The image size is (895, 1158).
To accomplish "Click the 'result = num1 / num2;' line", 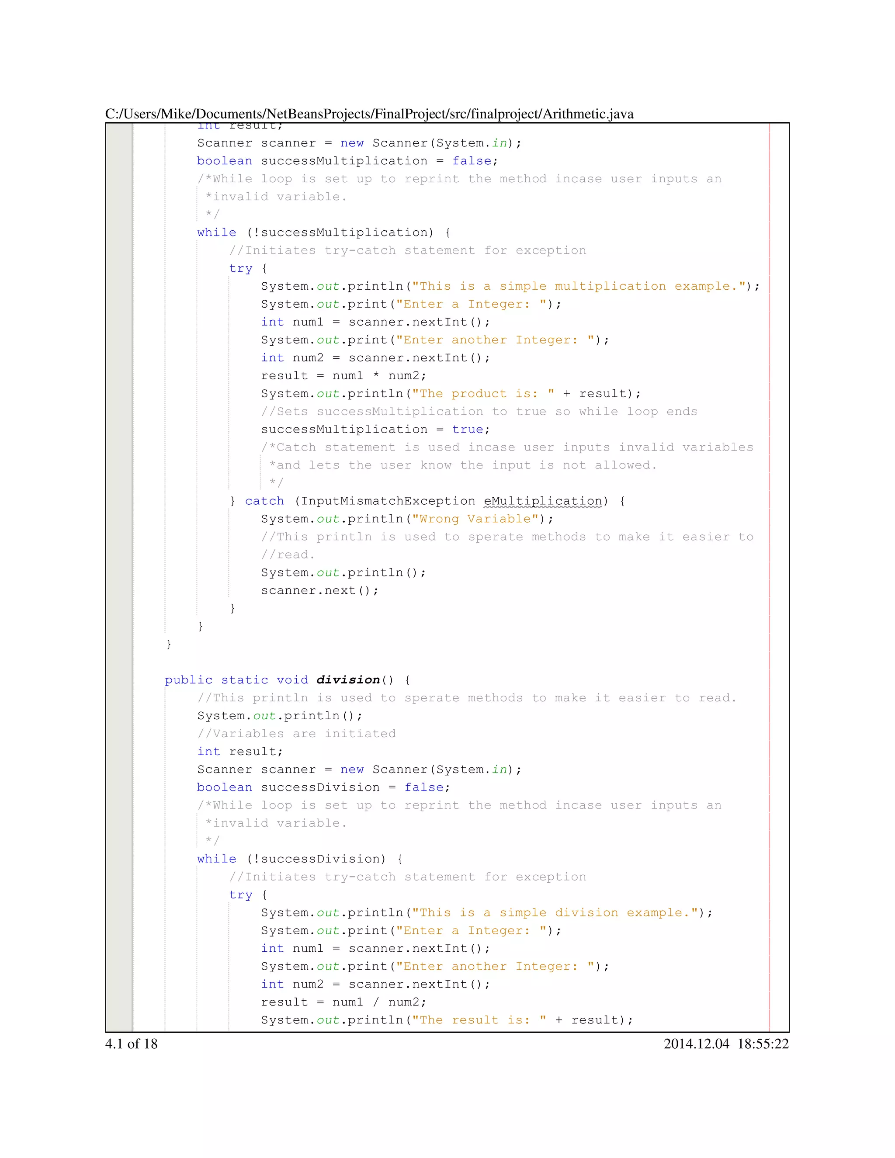I will pyautogui.click(x=343, y=1002).
